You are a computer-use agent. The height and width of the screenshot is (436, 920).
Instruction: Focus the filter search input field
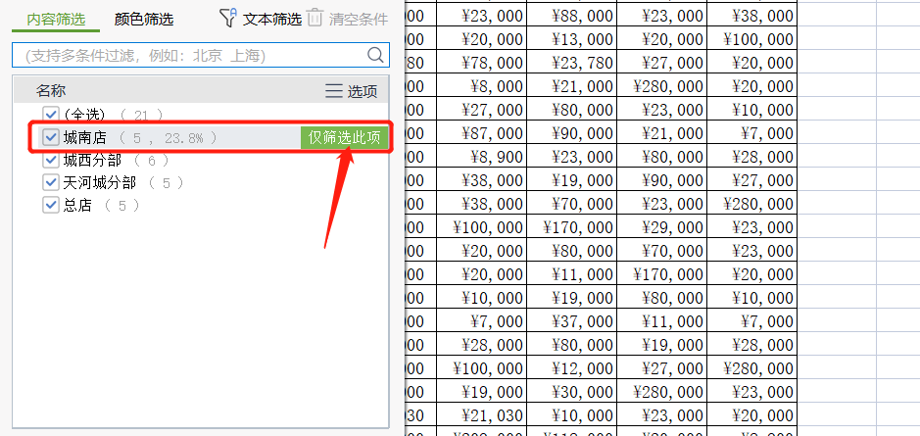click(201, 55)
